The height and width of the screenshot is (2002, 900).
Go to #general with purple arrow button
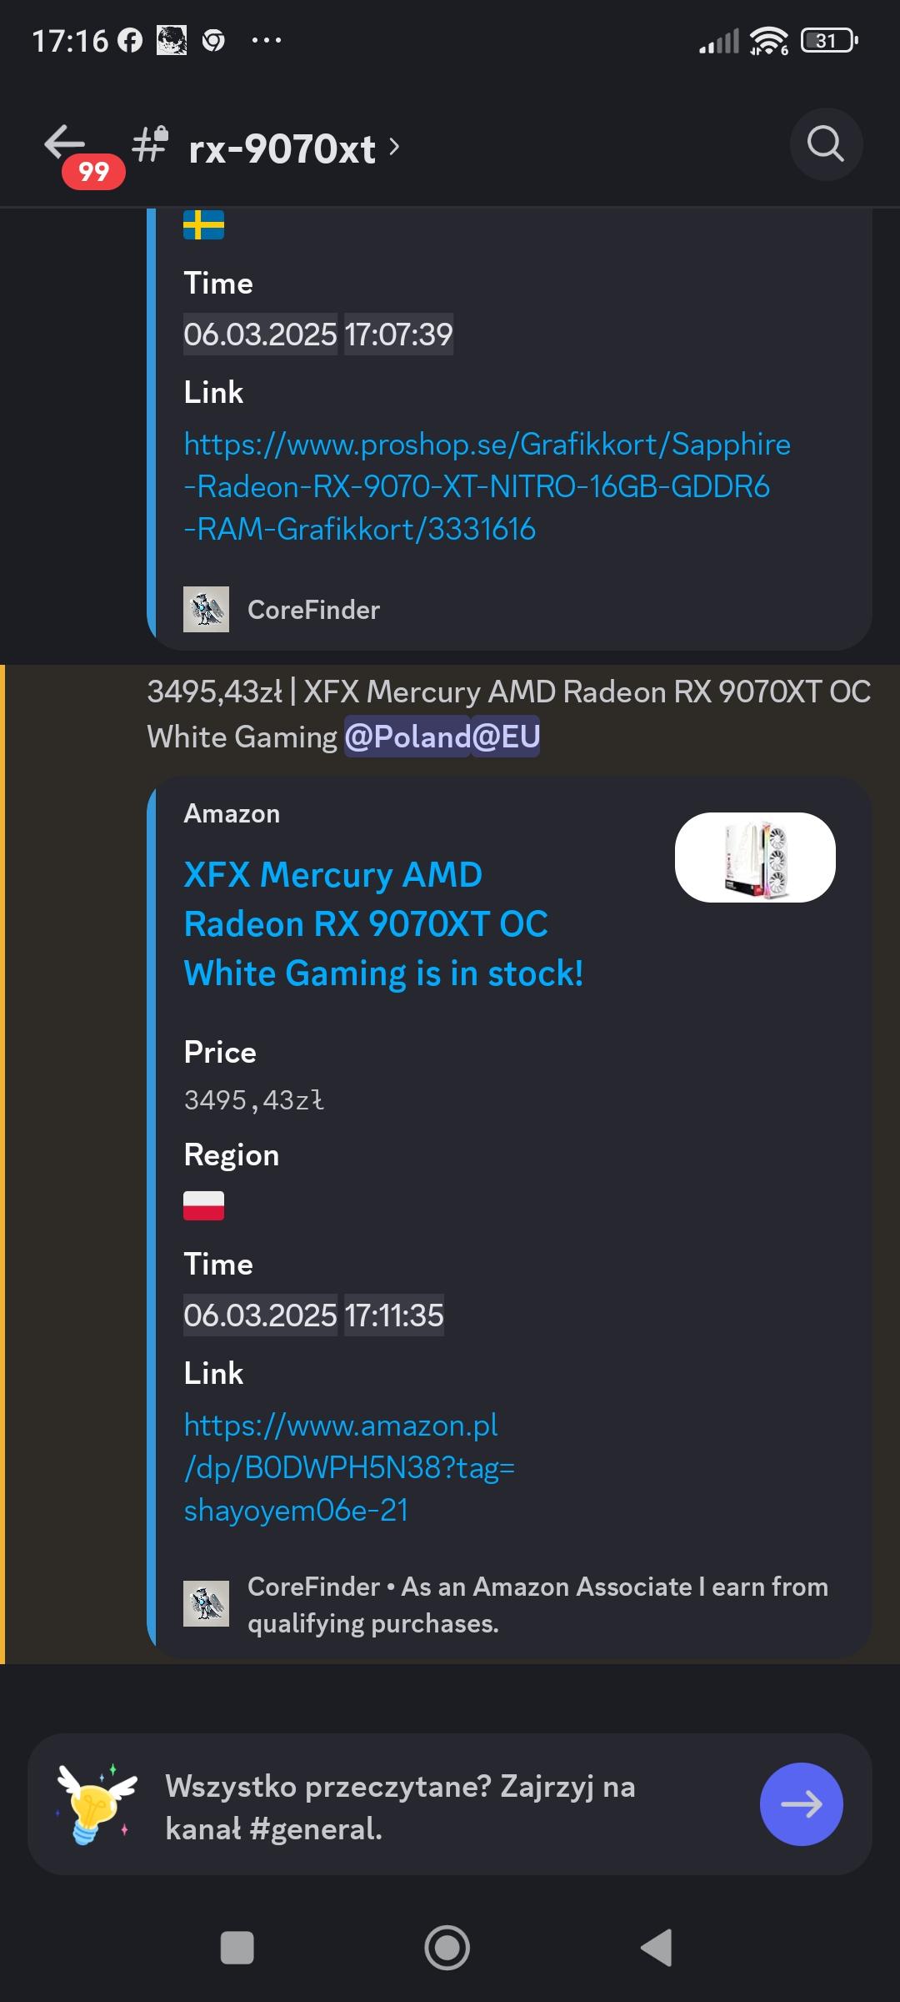802,1804
